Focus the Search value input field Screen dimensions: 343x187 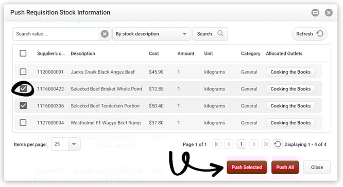[56, 34]
